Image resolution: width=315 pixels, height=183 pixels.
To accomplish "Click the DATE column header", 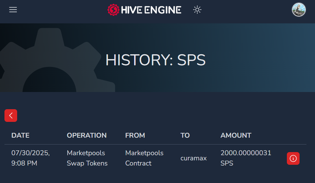I will pyautogui.click(x=20, y=135).
